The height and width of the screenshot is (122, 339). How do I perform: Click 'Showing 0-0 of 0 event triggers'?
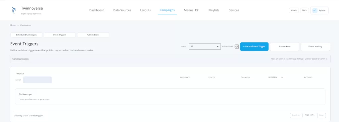click(29, 115)
